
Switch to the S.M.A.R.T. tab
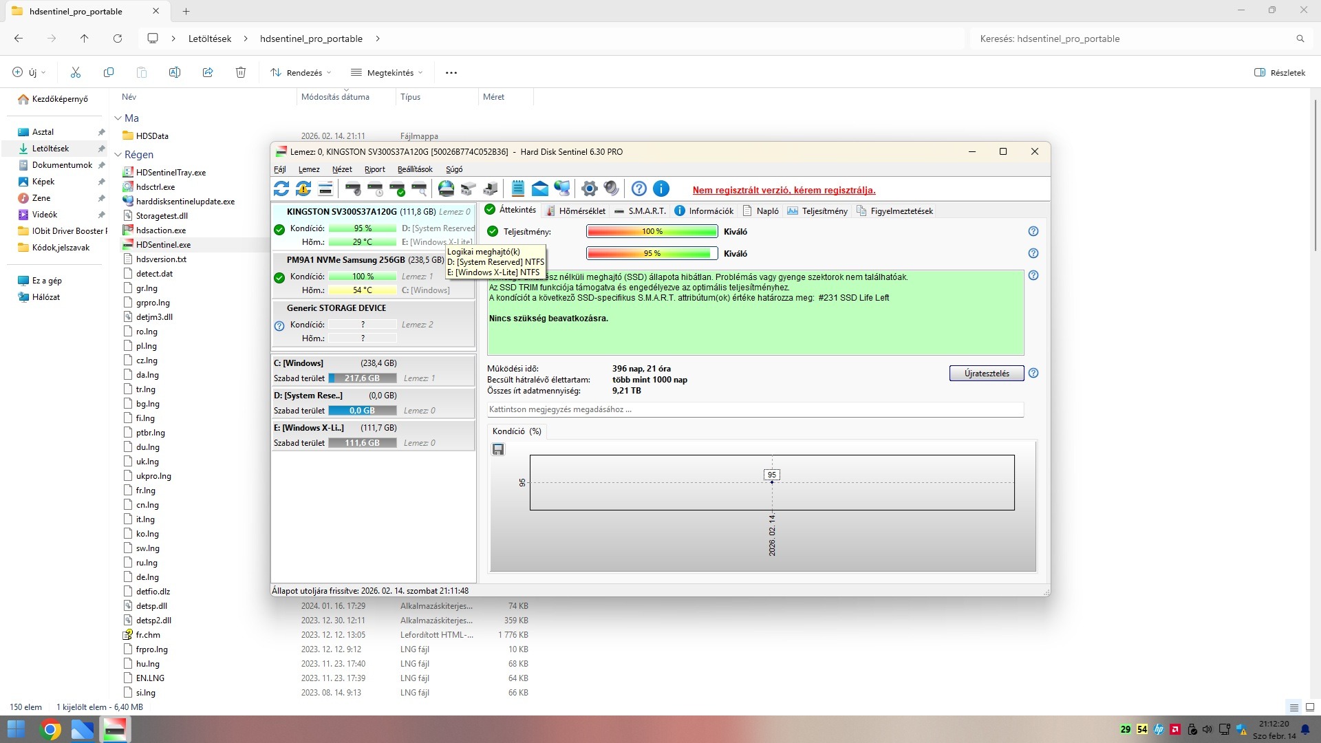[x=640, y=211]
